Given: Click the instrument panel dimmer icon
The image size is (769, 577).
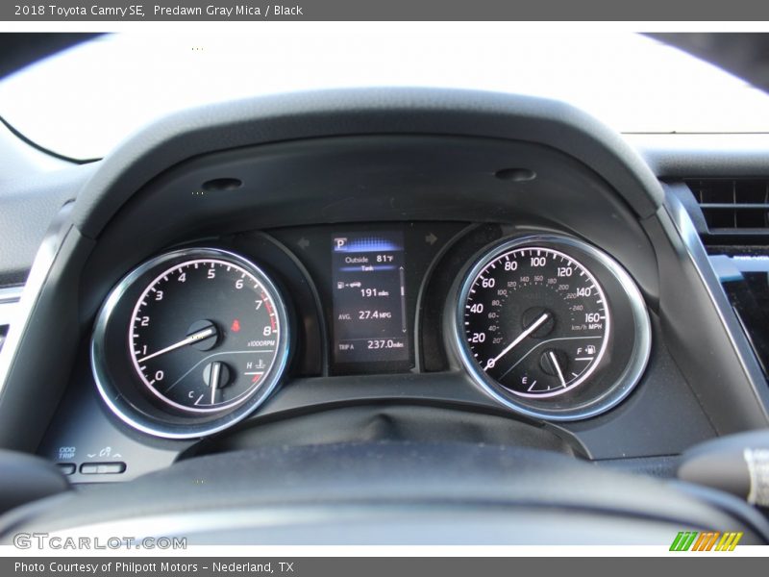Looking at the screenshot, I should click(x=105, y=452).
